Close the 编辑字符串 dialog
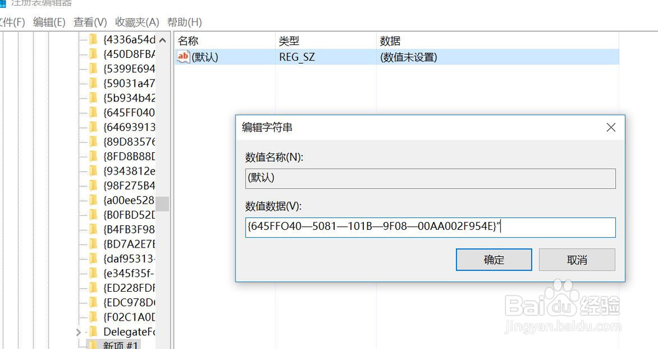Screen dimensions: 658x349 (611, 127)
